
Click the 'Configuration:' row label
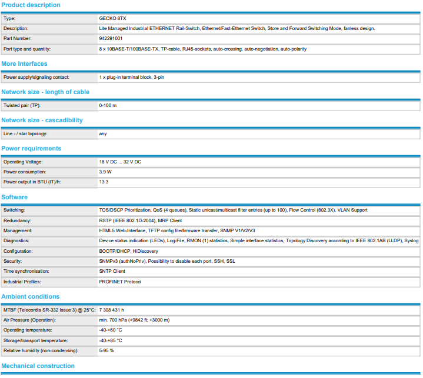(18, 251)
